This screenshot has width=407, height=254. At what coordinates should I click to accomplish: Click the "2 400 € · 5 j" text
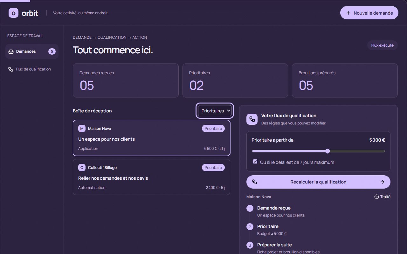(215, 188)
